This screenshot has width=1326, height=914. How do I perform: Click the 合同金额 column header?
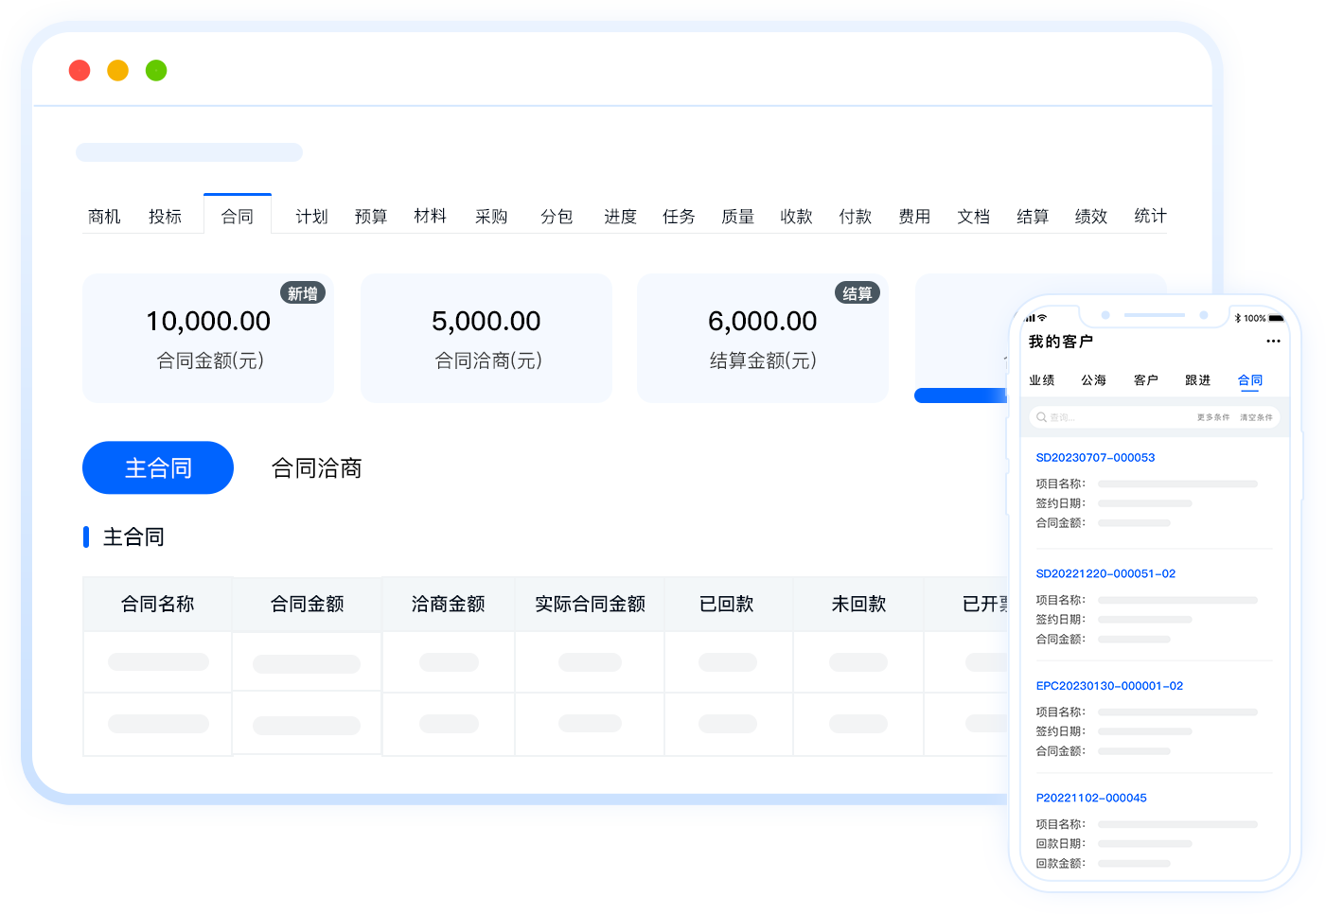307,604
